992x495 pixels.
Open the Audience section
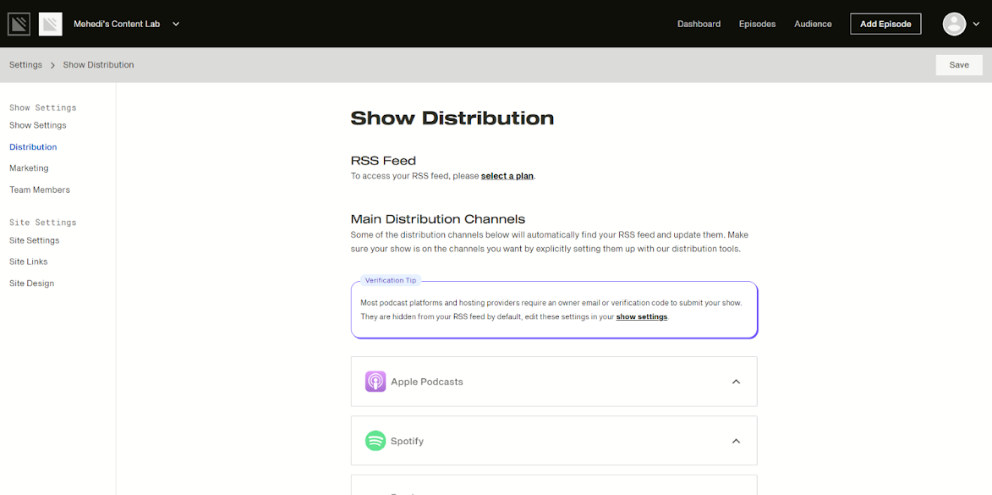(813, 24)
